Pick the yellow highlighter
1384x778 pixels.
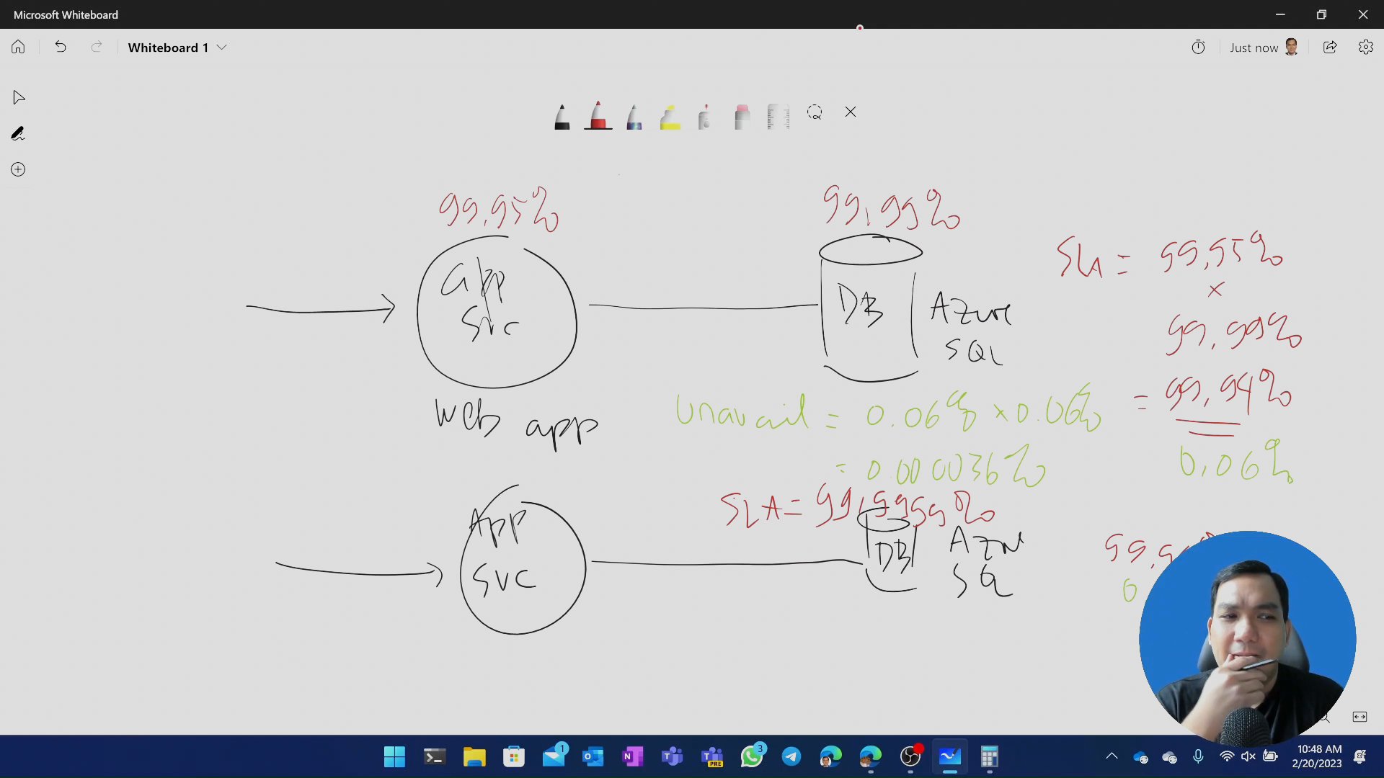(x=670, y=116)
